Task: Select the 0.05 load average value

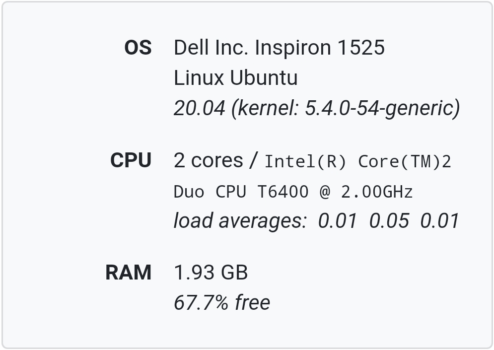Action: tap(389, 221)
